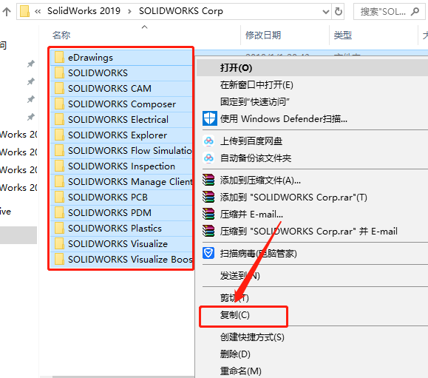Screen dimensions: 428x378
Task: Select the SOLIDWORKS Manage Client folder icon
Action: click(x=59, y=182)
